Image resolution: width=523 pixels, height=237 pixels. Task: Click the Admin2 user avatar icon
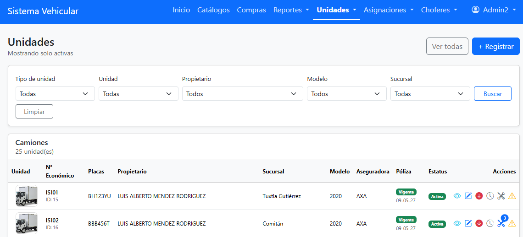(x=475, y=10)
